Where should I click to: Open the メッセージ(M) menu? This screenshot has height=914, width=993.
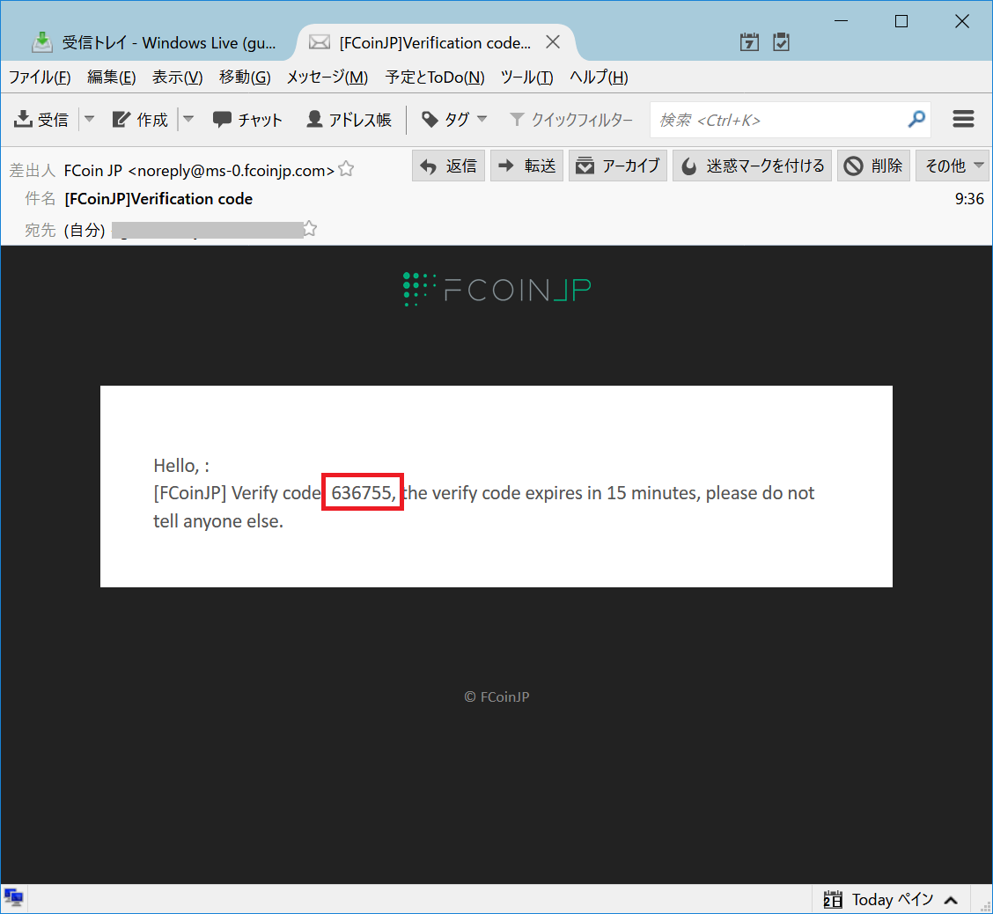327,77
